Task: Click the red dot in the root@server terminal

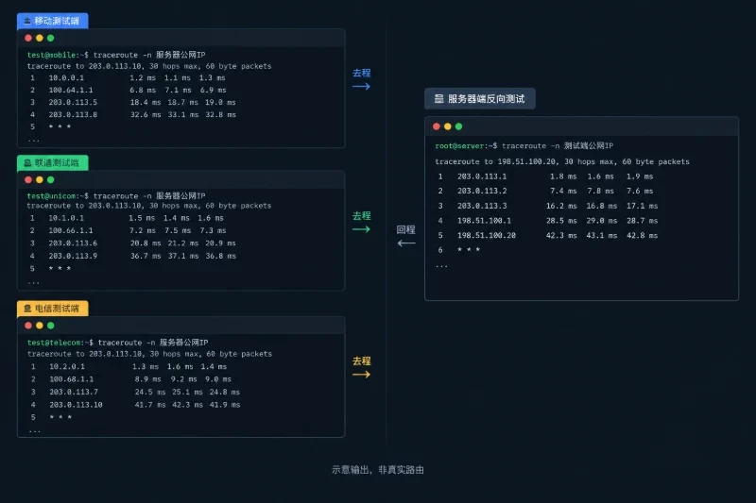Action: pyautogui.click(x=437, y=126)
